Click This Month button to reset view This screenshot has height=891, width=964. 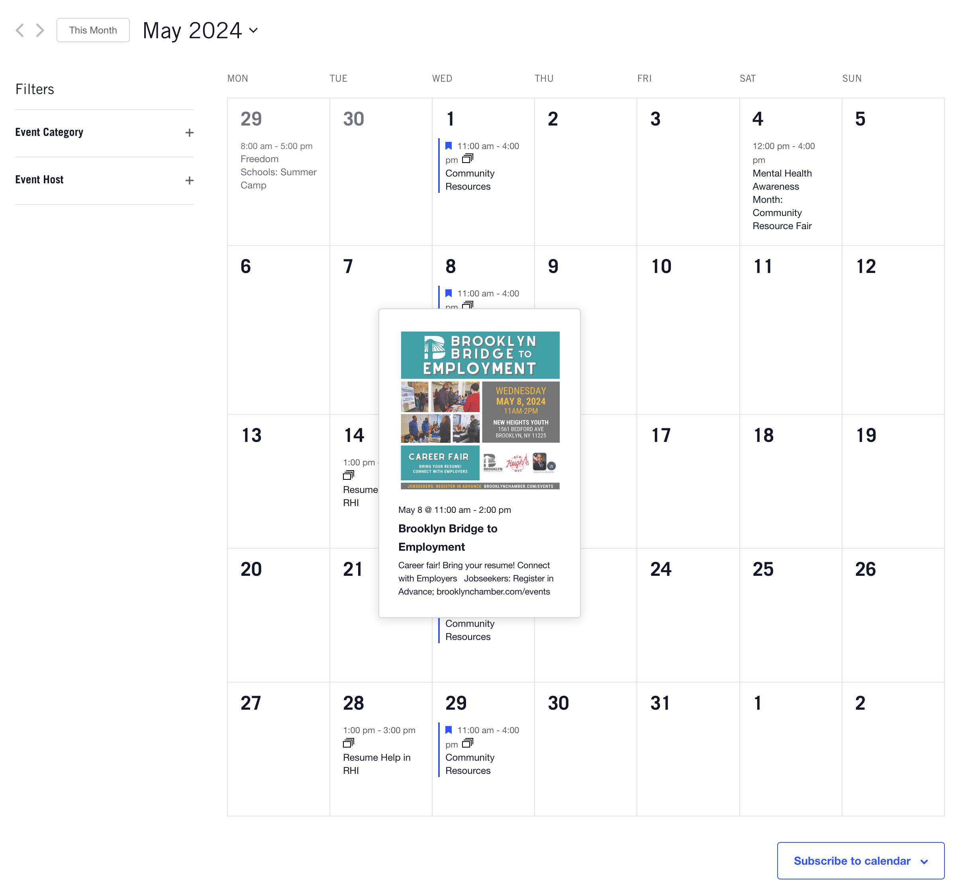[x=93, y=30]
